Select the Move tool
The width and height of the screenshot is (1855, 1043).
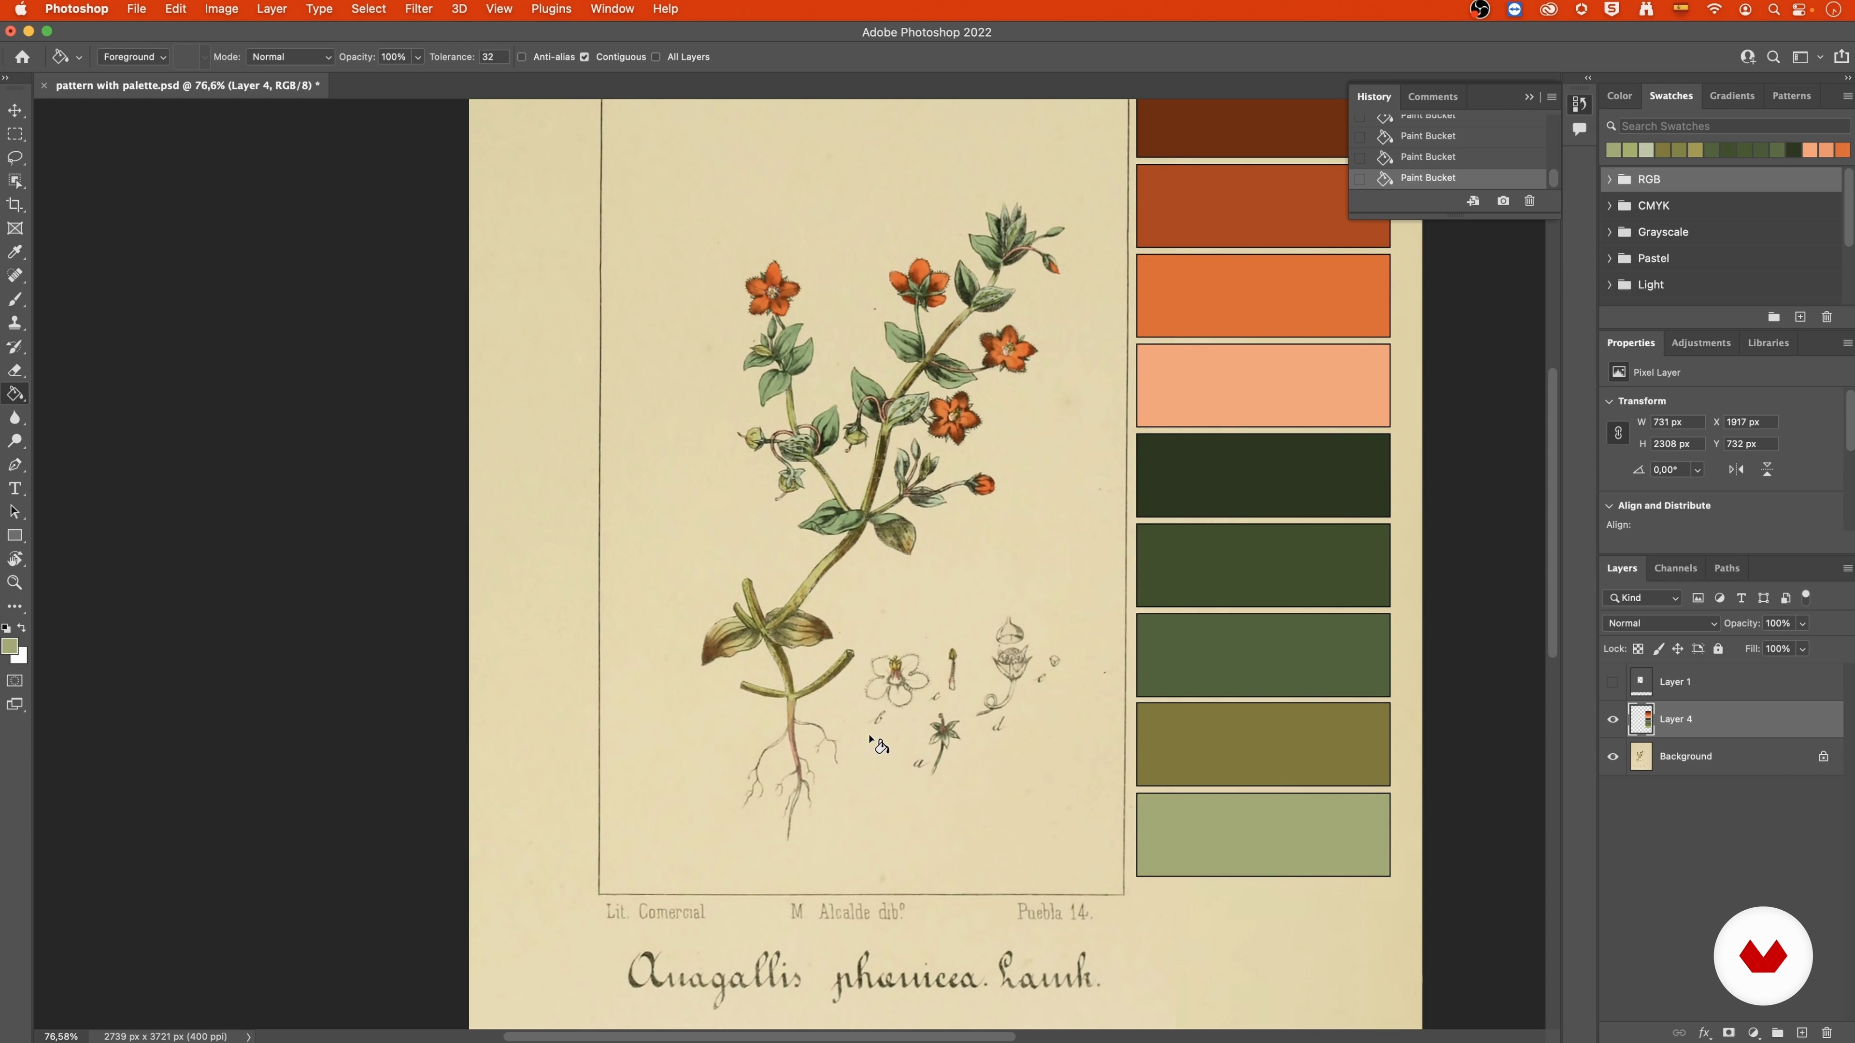tap(15, 111)
